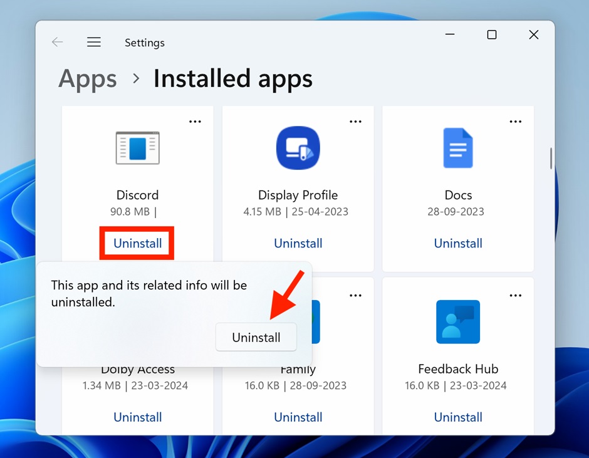
Task: Select the Display Profile name text
Action: (298, 195)
